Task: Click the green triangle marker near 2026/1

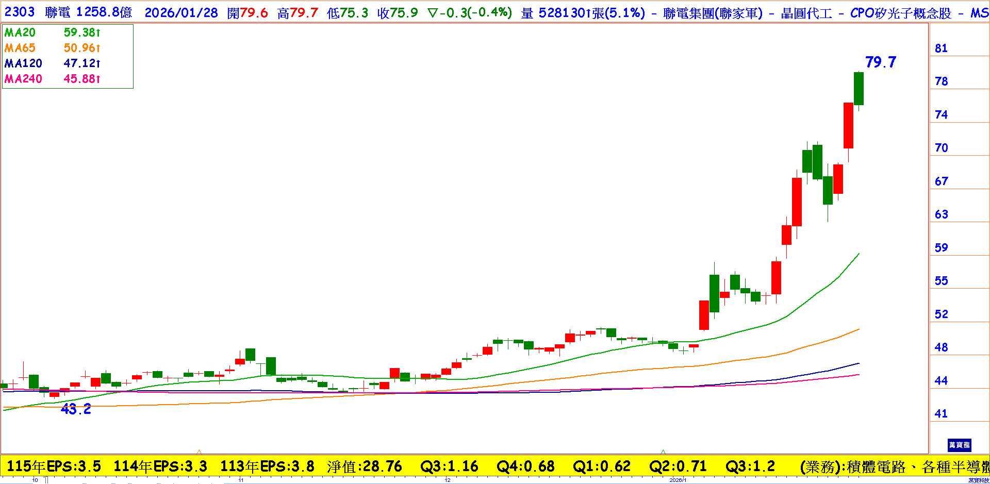Action: 663,452
